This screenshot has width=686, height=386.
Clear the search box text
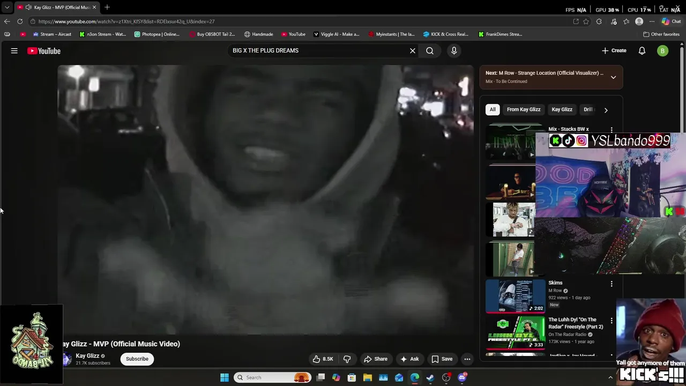pyautogui.click(x=413, y=50)
